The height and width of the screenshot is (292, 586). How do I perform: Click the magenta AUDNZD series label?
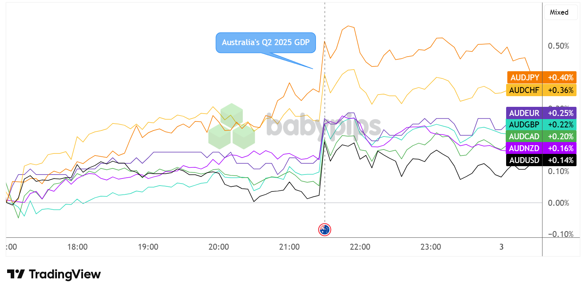click(x=524, y=148)
